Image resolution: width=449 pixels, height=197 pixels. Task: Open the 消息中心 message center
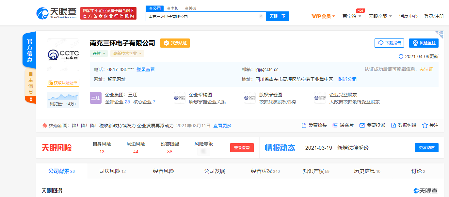coord(409,16)
